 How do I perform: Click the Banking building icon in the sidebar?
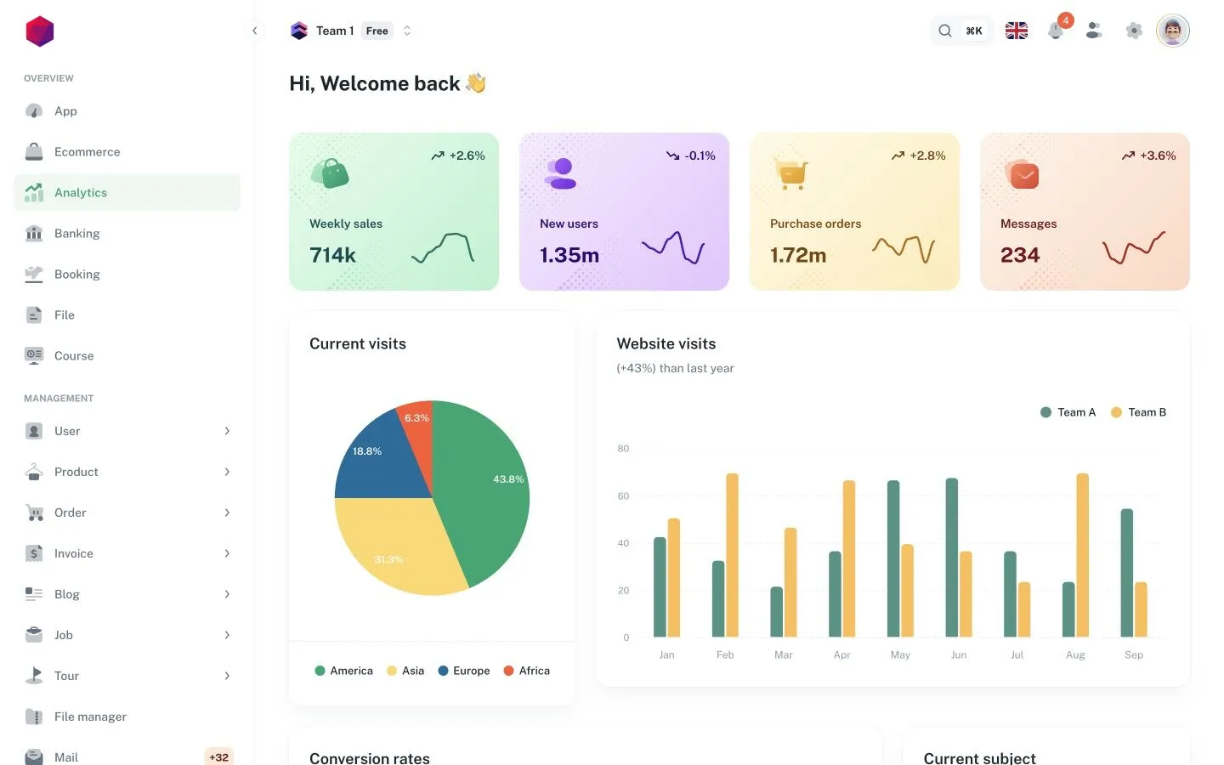point(34,233)
